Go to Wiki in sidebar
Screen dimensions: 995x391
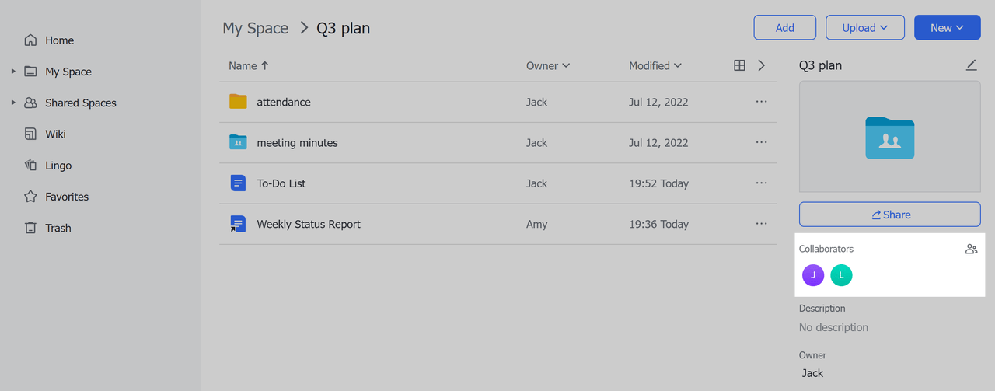coord(54,134)
